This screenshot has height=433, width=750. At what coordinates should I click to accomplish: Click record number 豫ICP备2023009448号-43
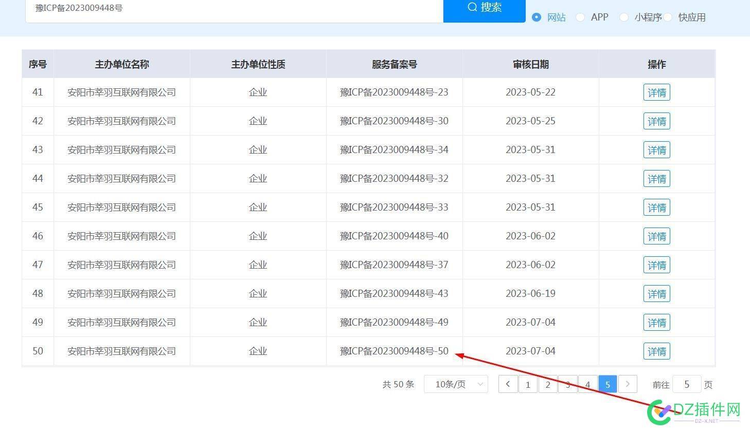(x=394, y=294)
